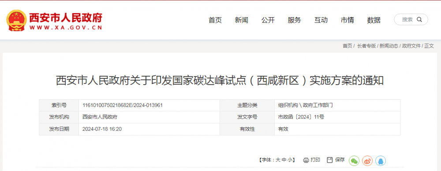Open the 新闻 menu item
Image resolution: width=441 pixels, height=171 pixels.
tap(242, 20)
